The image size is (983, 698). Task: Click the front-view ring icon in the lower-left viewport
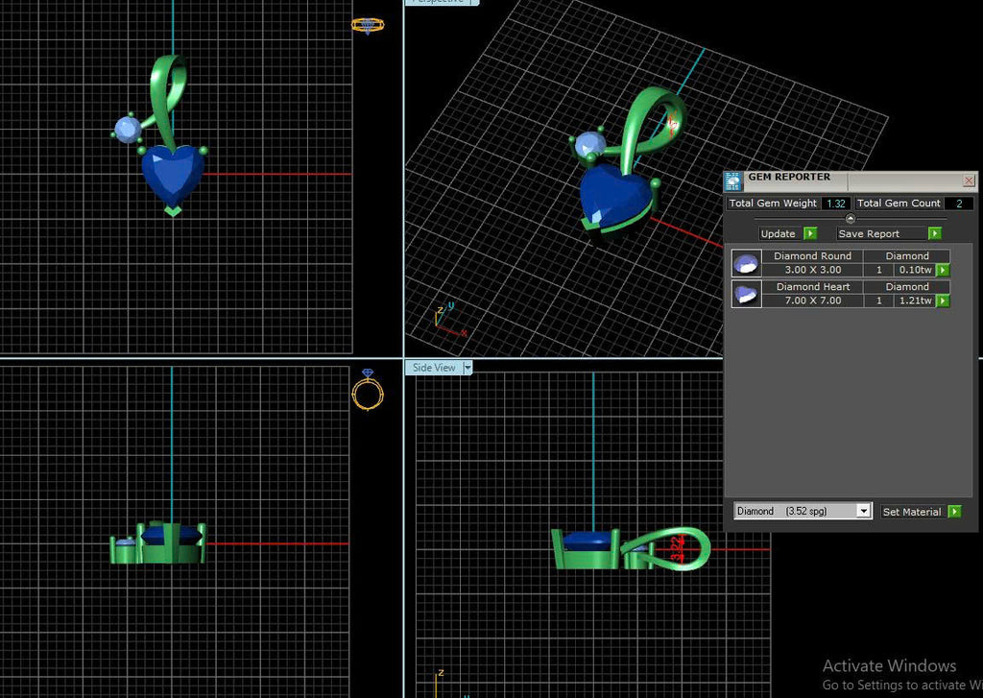click(368, 390)
